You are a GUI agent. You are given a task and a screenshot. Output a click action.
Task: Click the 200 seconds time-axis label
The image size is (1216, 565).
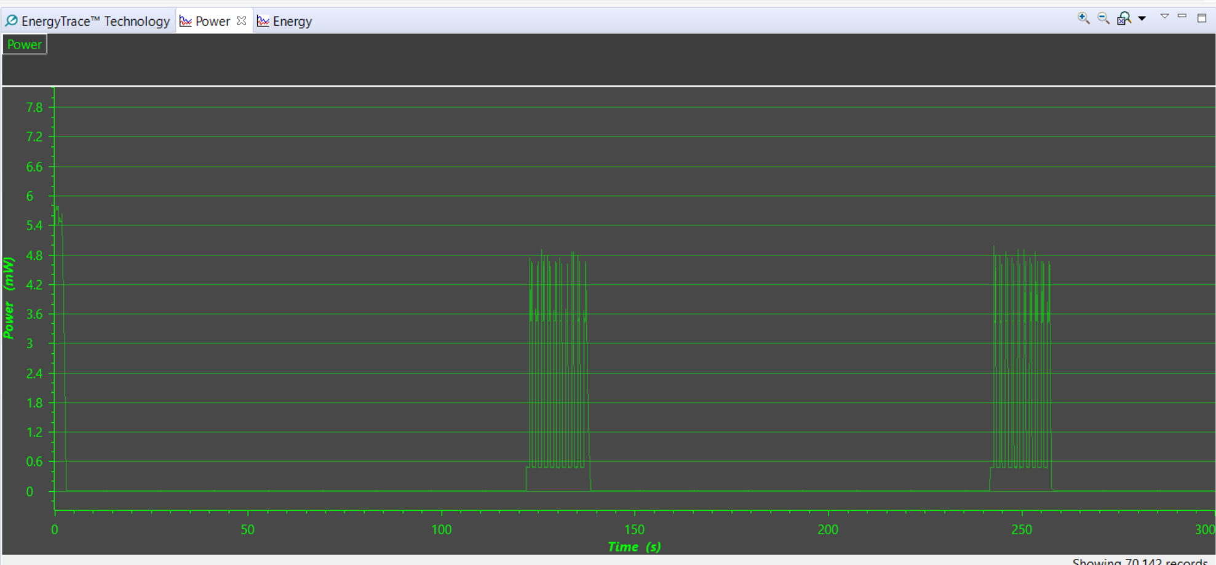click(828, 529)
